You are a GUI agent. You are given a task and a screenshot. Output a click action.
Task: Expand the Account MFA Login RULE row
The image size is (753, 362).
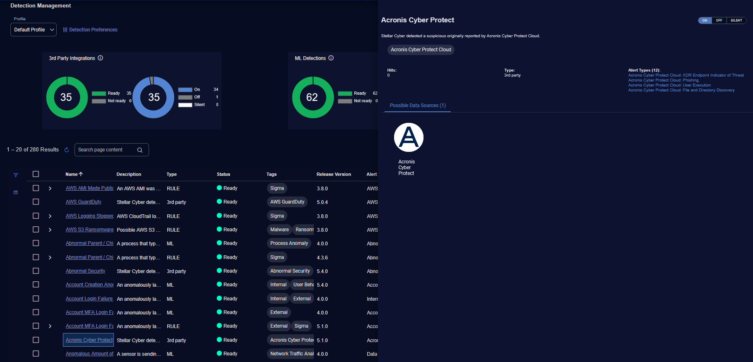coord(50,326)
